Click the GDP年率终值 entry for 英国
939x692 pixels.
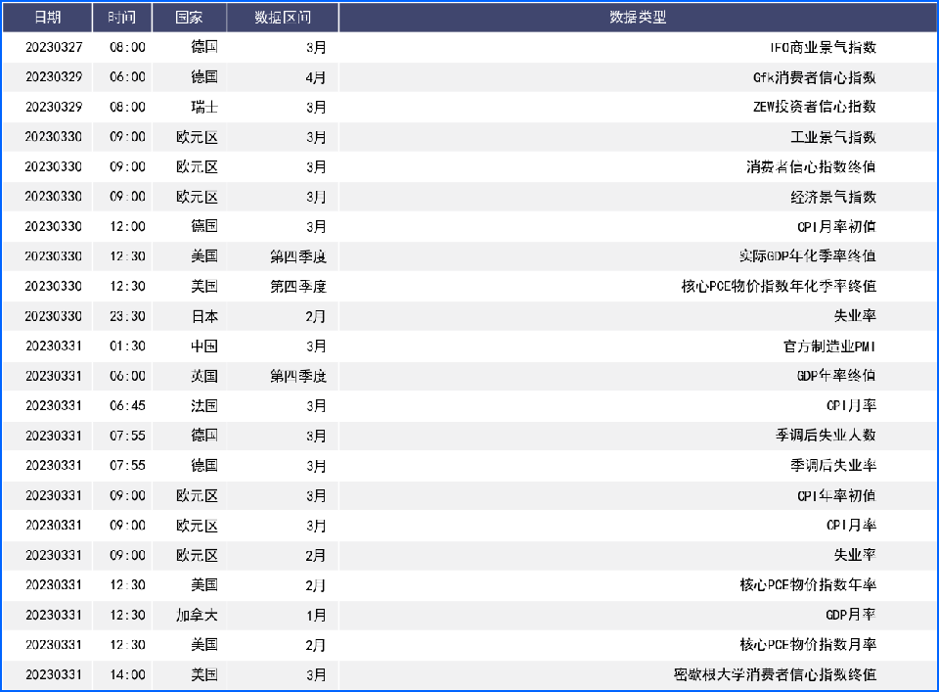click(836, 376)
